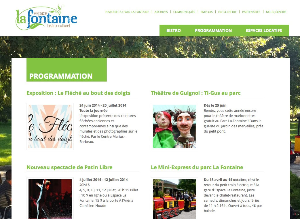This screenshot has height=219, width=300.
Task: Click the Le Fléché exhibition thumbnail
Action: pyautogui.click(x=50, y=127)
